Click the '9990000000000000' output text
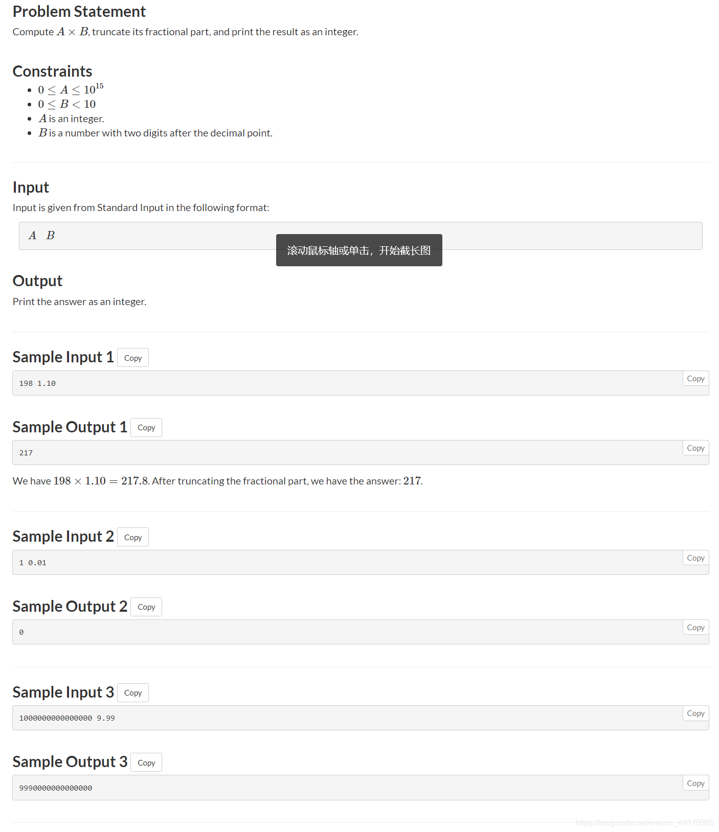The width and height of the screenshot is (719, 832). coord(56,788)
